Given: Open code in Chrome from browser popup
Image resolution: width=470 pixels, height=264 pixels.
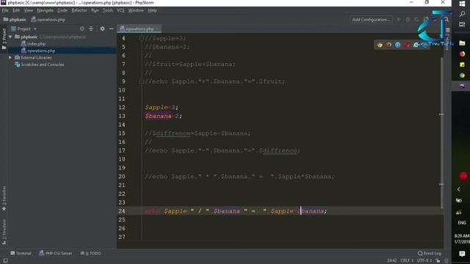Looking at the screenshot, I should click(380, 45).
